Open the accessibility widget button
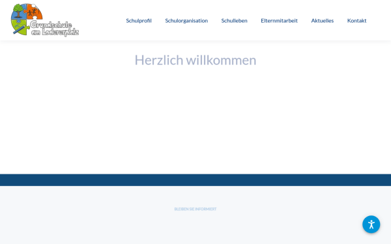 (371, 224)
